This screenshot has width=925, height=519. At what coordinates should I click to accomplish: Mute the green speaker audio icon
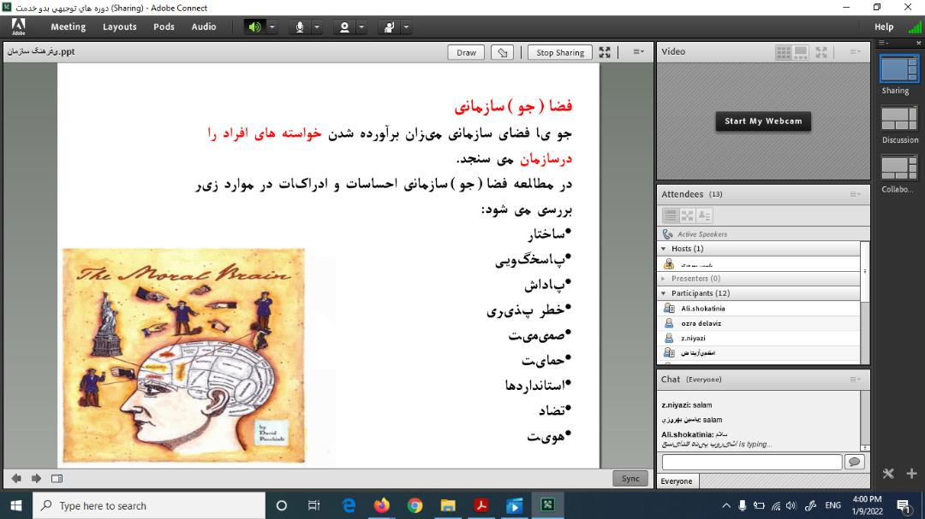tap(254, 27)
